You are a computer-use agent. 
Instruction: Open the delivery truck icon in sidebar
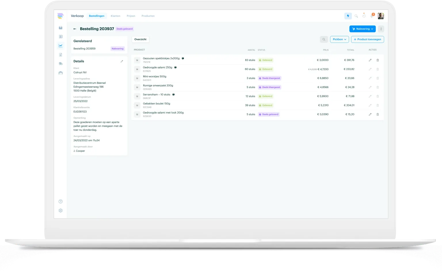(x=60, y=64)
